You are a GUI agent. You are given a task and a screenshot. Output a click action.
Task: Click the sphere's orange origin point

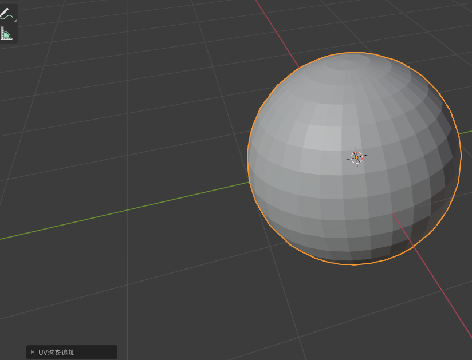tap(357, 157)
